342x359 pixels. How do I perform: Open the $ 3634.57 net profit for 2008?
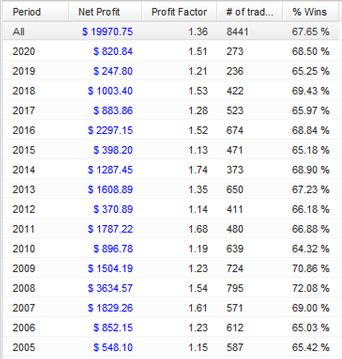110,289
